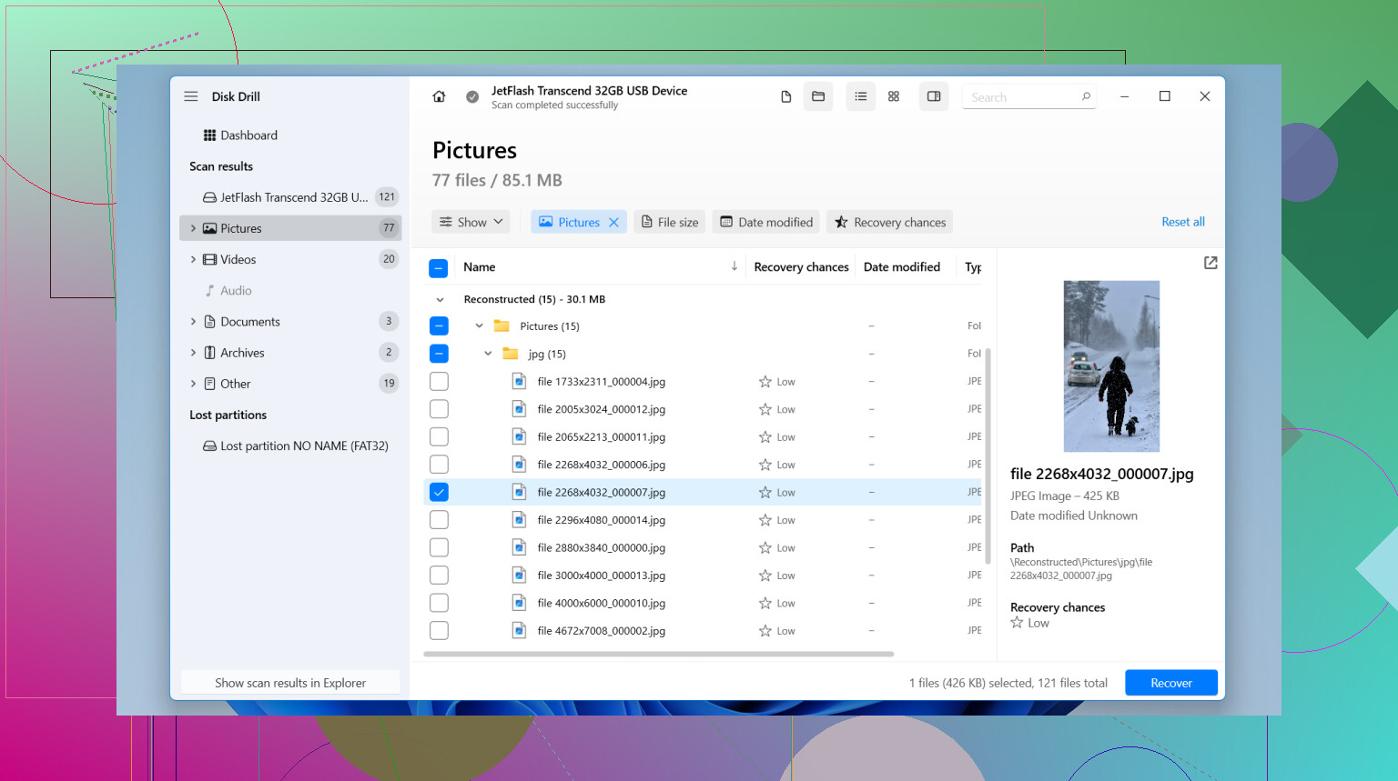
Task: Go to the home screen icon
Action: pos(439,96)
